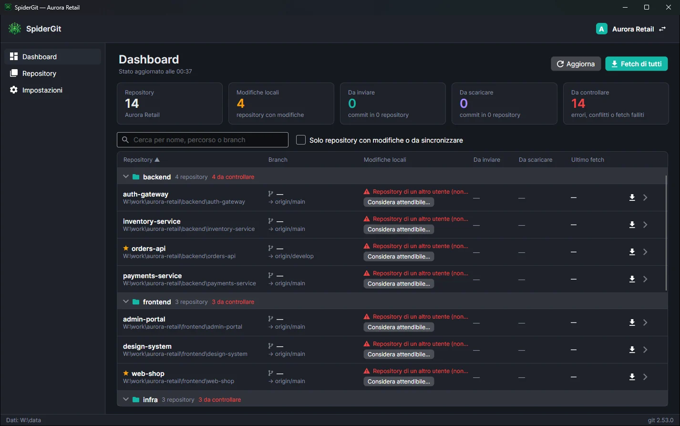Open Impostazioni in the sidebar
Screen dimensions: 680x426
53,90
